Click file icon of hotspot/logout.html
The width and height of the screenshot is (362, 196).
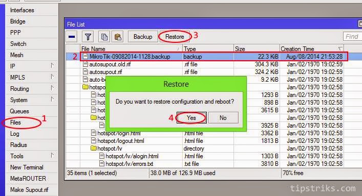(94, 140)
